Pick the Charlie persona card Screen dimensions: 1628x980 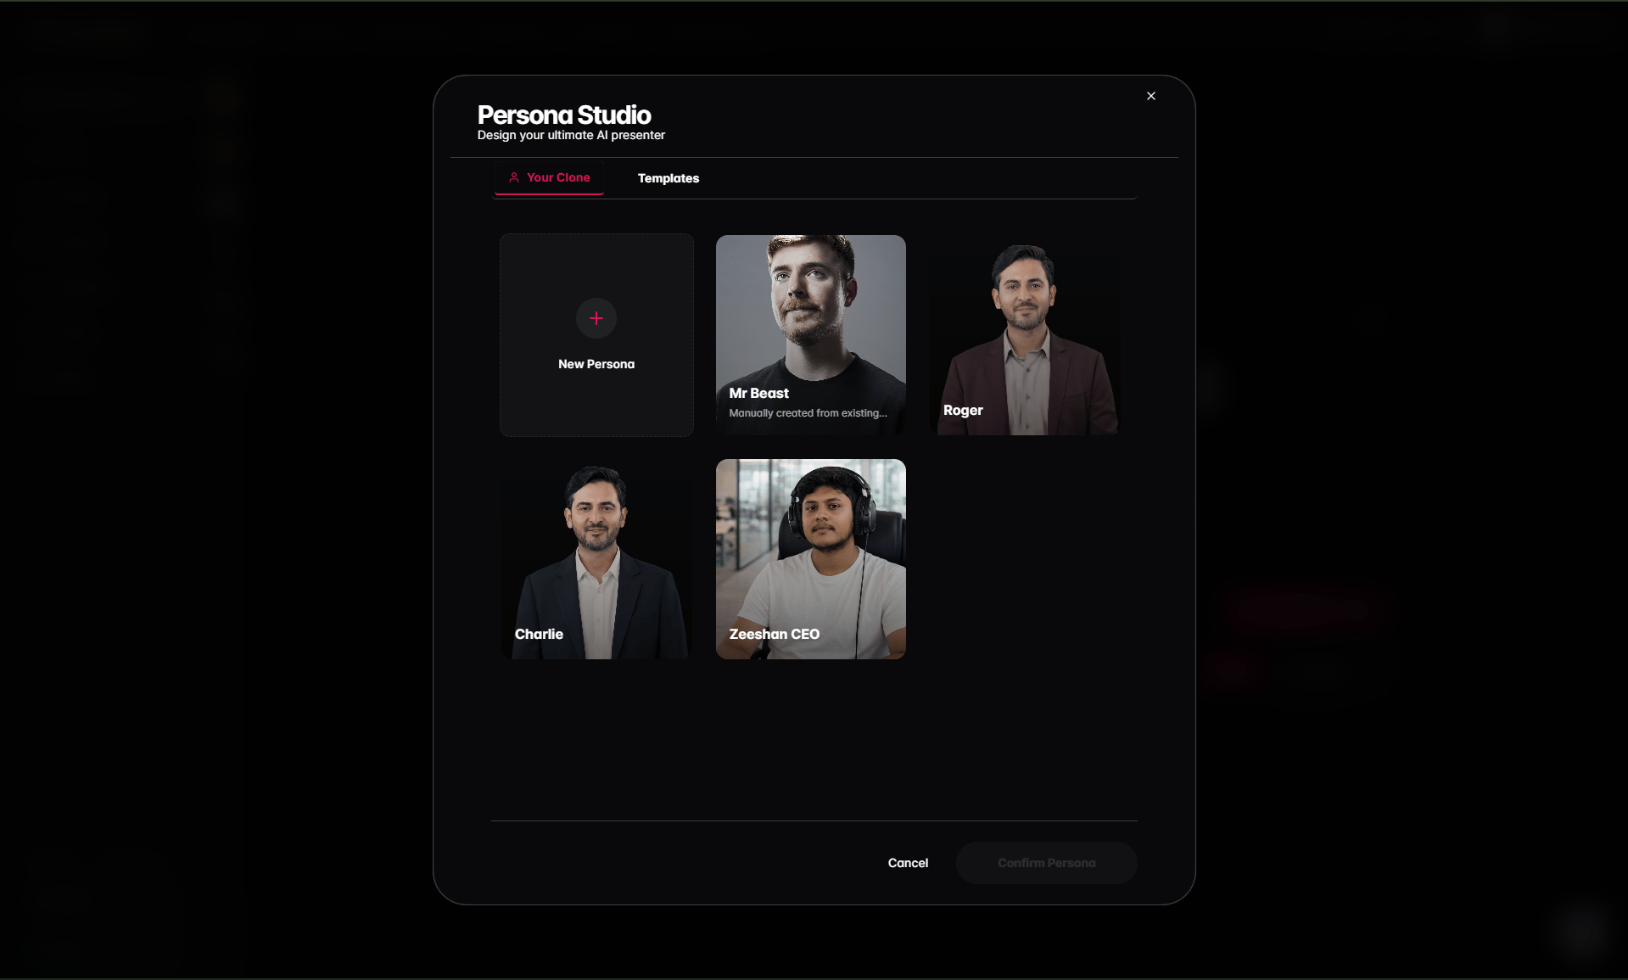point(596,559)
